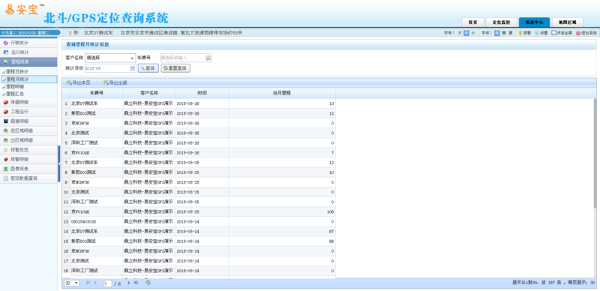Switch to the 地图区域 tab
Image resolution: width=600 pixels, height=291 pixels.
568,22
